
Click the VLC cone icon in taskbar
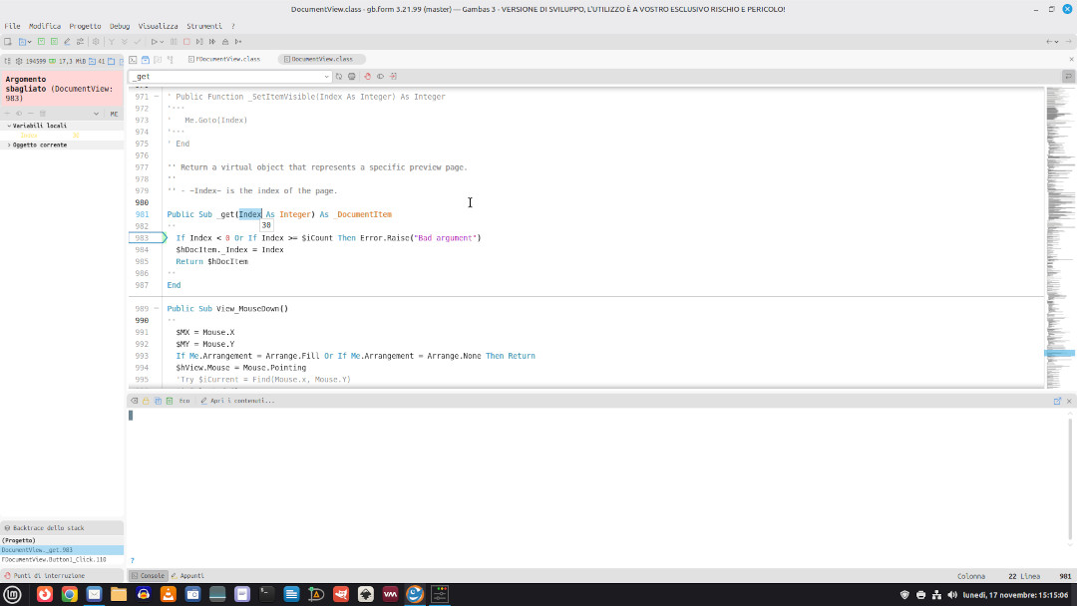coord(169,594)
